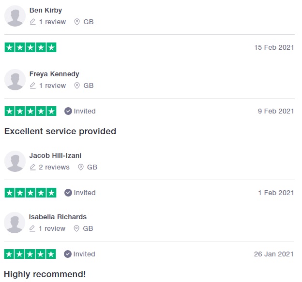Click the five-star rating dated 1 Feb 2021
Viewport: 302px width, 282px height.
pyautogui.click(x=30, y=193)
